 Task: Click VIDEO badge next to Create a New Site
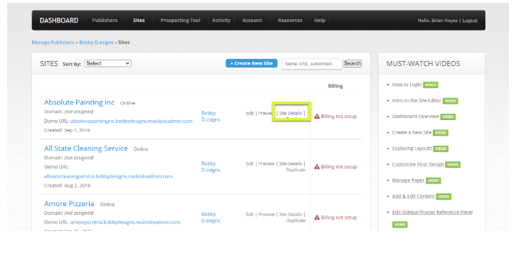coord(441,133)
